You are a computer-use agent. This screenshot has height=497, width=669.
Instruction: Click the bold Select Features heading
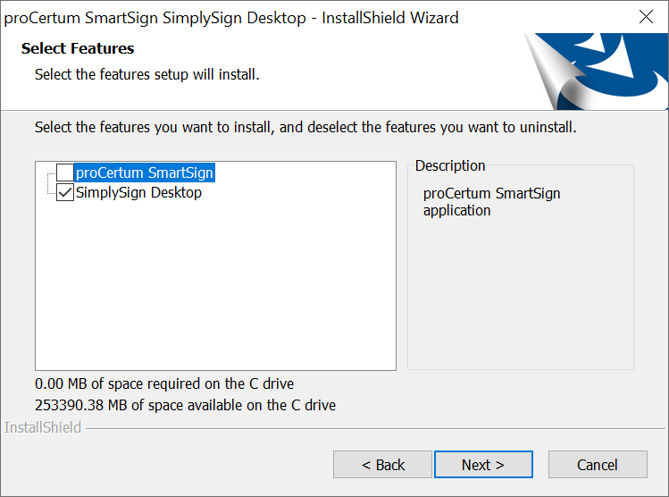tap(78, 48)
